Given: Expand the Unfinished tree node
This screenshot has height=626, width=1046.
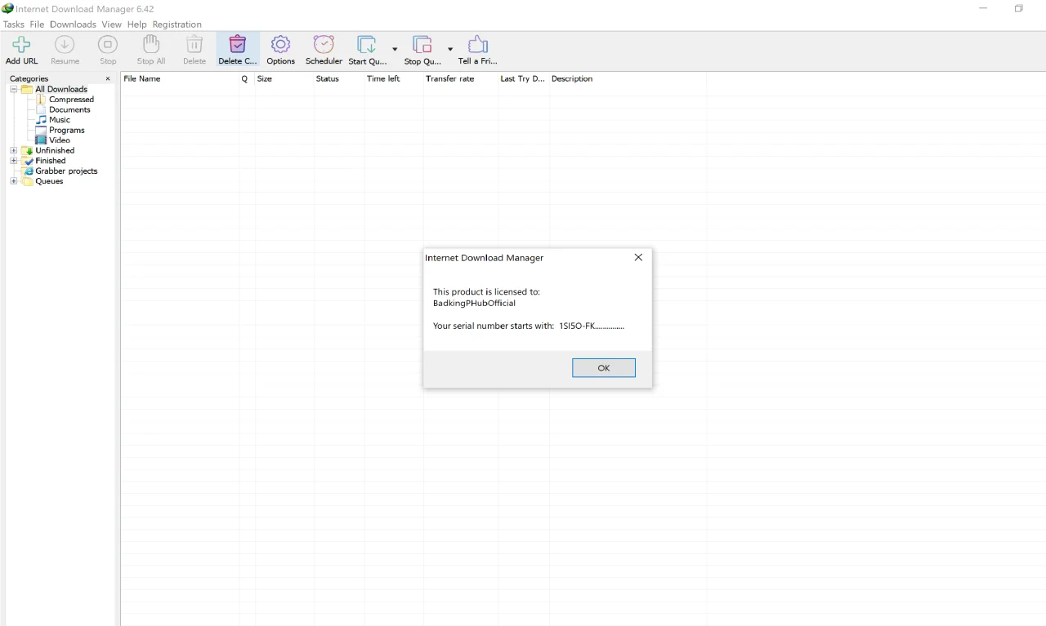Looking at the screenshot, I should coord(14,150).
